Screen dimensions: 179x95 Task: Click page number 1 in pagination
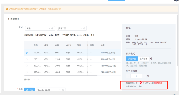pos(39,79)
